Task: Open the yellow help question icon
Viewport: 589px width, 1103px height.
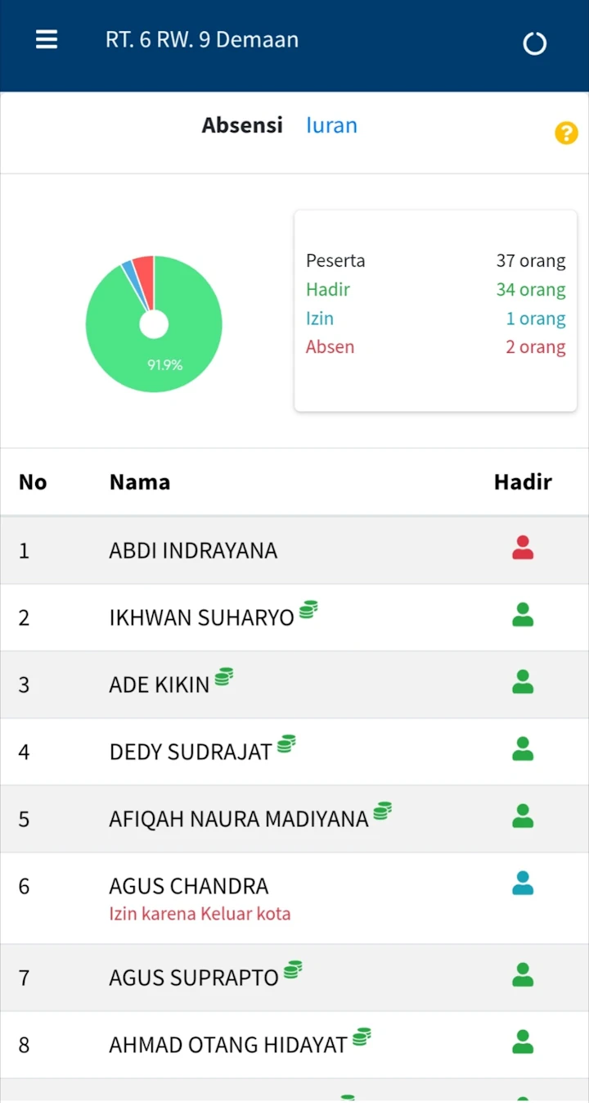Action: (x=566, y=133)
